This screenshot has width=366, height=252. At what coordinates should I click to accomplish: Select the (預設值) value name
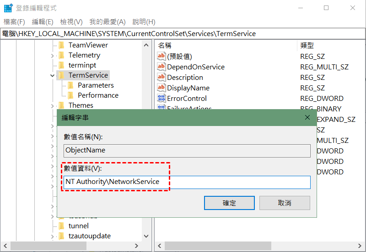pyautogui.click(x=179, y=56)
